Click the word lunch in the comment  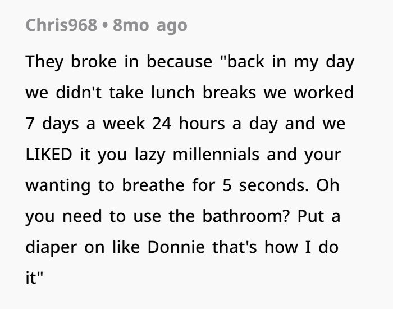[x=173, y=92]
